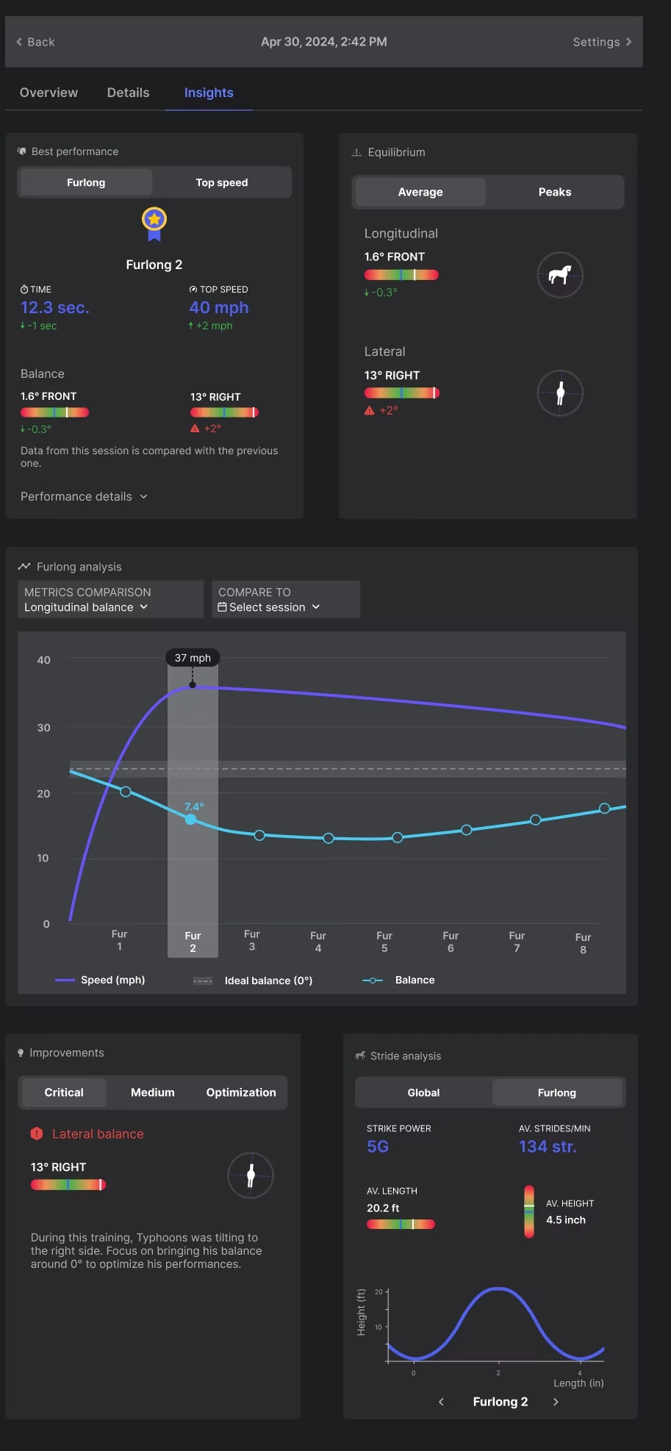The height and width of the screenshot is (1451, 671).
Task: Select Top speed in Best performance toggle
Action: point(222,182)
